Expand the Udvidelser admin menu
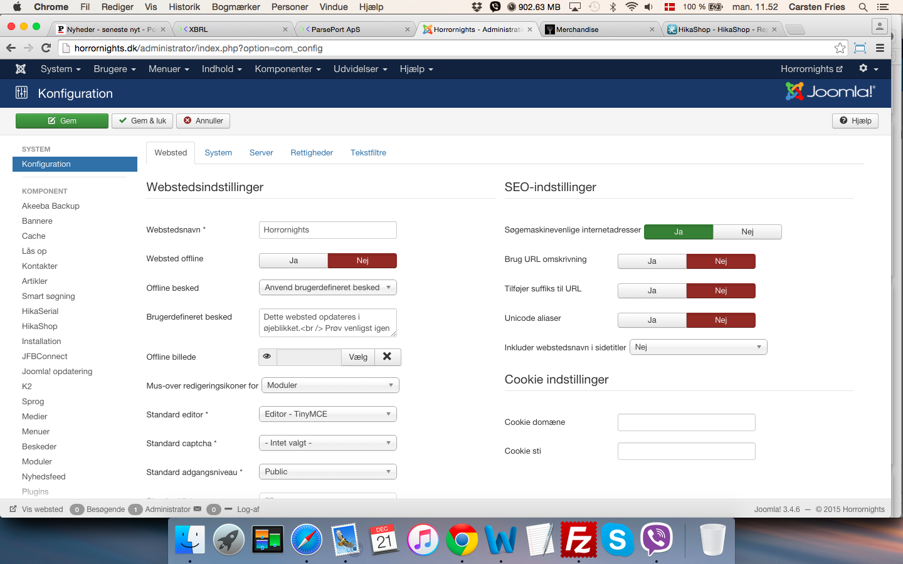Image resolution: width=903 pixels, height=564 pixels. pos(361,69)
